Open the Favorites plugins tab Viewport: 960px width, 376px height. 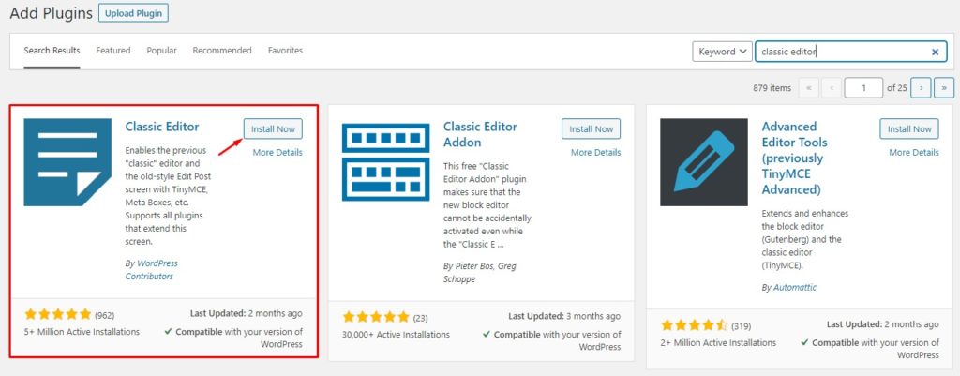coord(285,51)
